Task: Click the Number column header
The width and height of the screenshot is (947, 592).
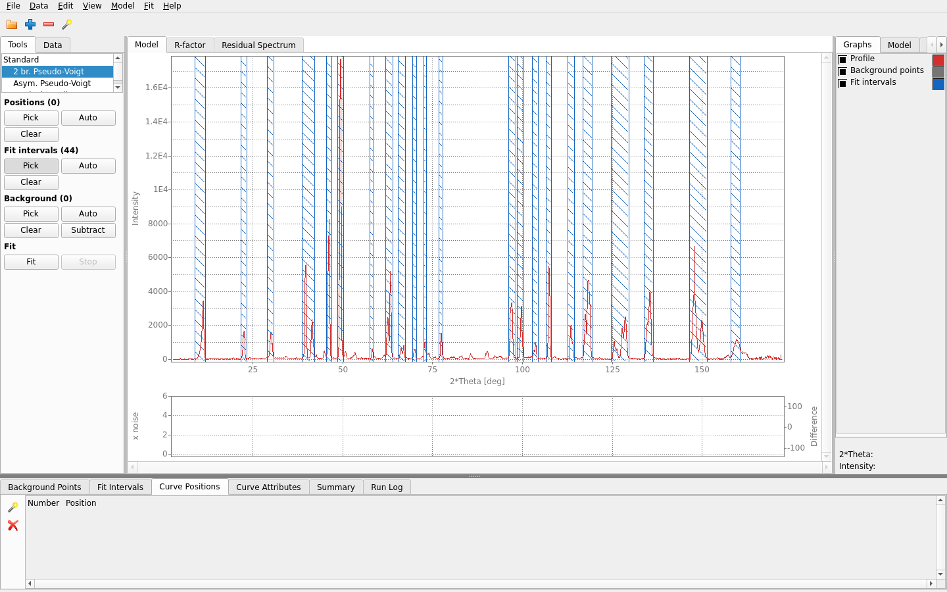Action: click(43, 503)
